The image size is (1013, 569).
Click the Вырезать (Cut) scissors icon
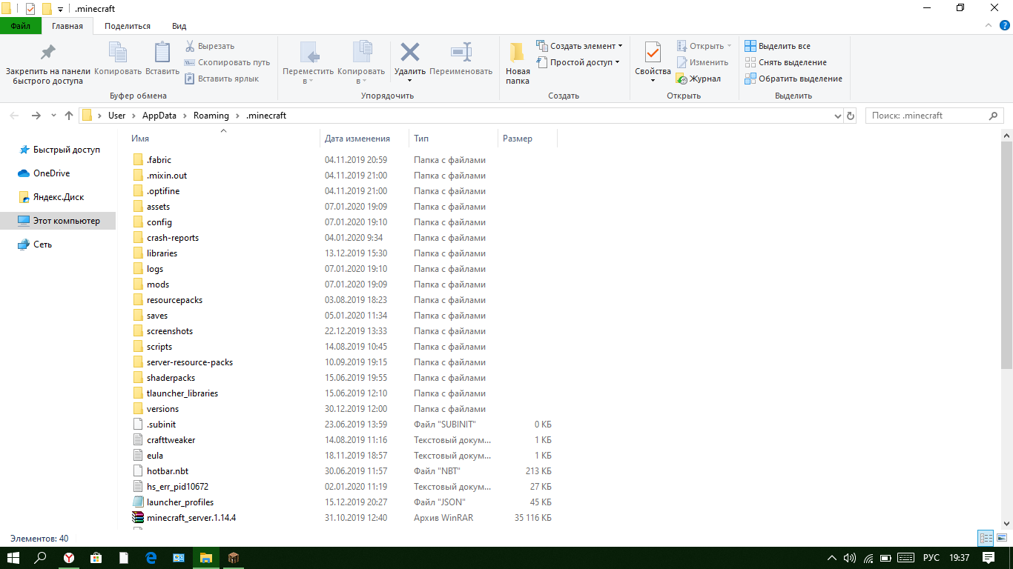pos(190,46)
